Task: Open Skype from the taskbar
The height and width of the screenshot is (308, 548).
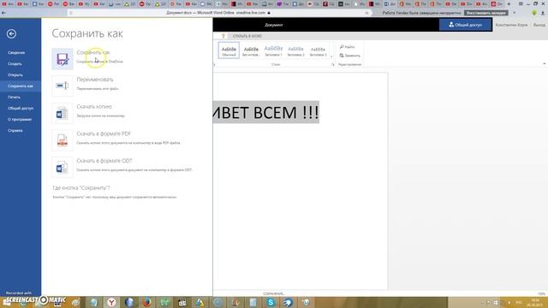Action: pyautogui.click(x=271, y=302)
